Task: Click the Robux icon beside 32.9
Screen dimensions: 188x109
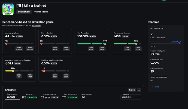Action: click(x=6, y=63)
